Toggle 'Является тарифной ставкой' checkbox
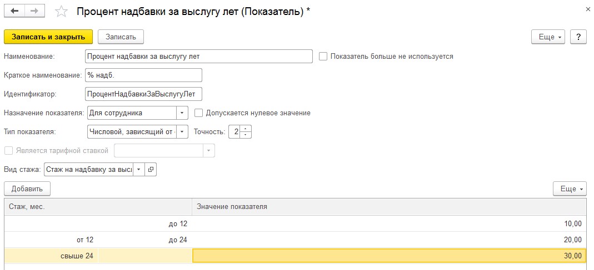The image size is (594, 270). (8, 151)
